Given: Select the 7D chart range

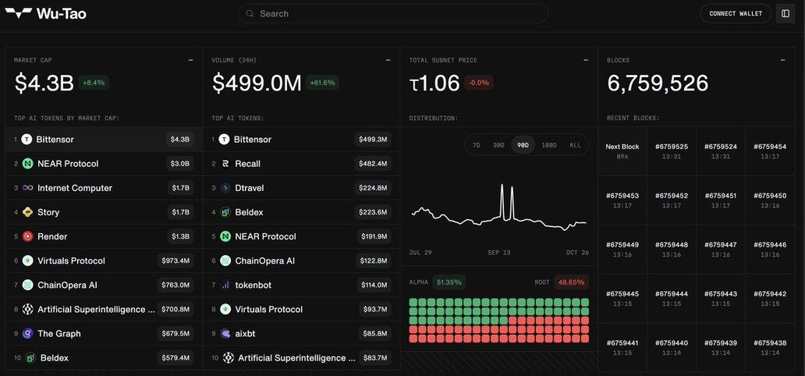Looking at the screenshot, I should click(x=476, y=145).
